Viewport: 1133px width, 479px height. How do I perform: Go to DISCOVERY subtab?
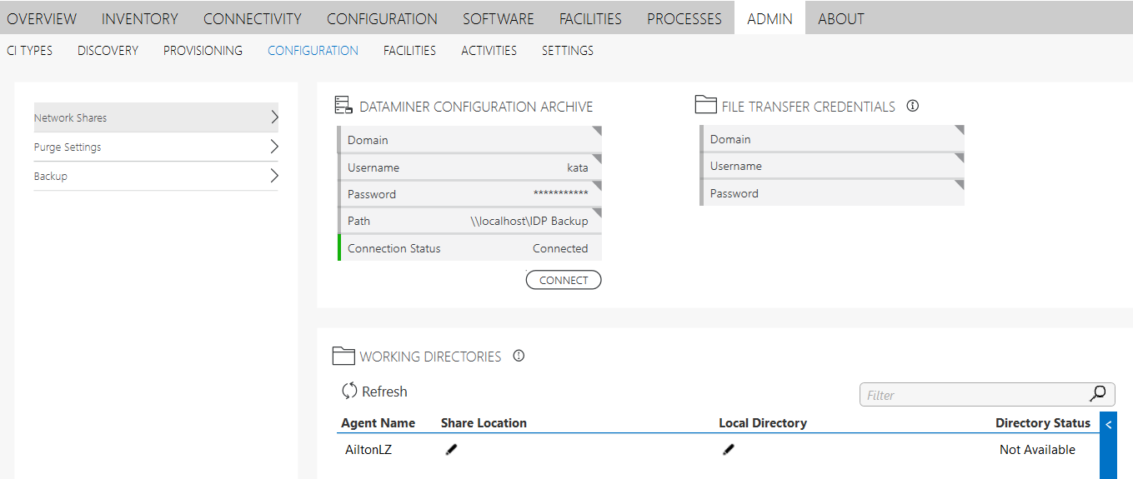[x=108, y=51]
